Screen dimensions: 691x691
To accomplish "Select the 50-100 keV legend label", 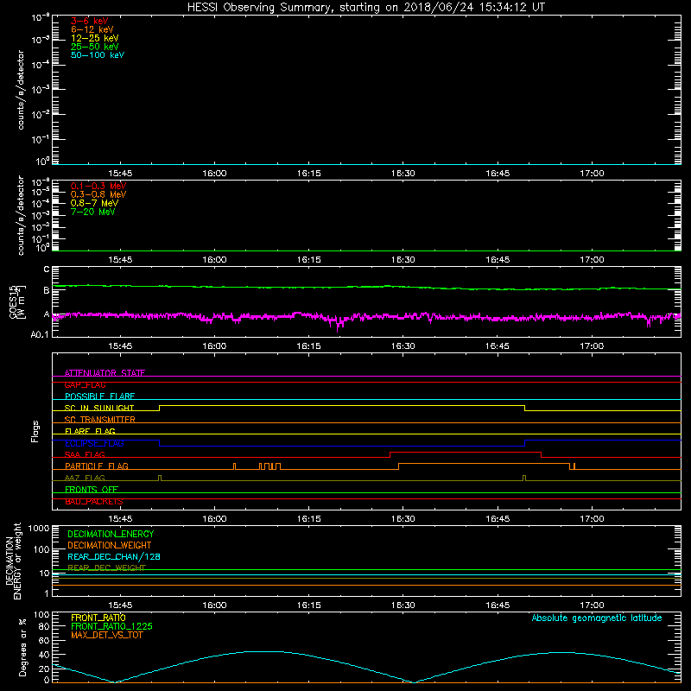I will click(98, 55).
